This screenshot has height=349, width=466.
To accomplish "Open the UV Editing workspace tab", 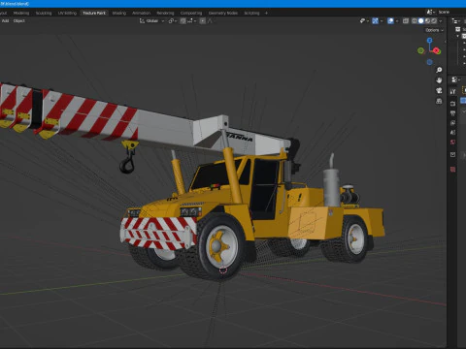I will click(67, 13).
